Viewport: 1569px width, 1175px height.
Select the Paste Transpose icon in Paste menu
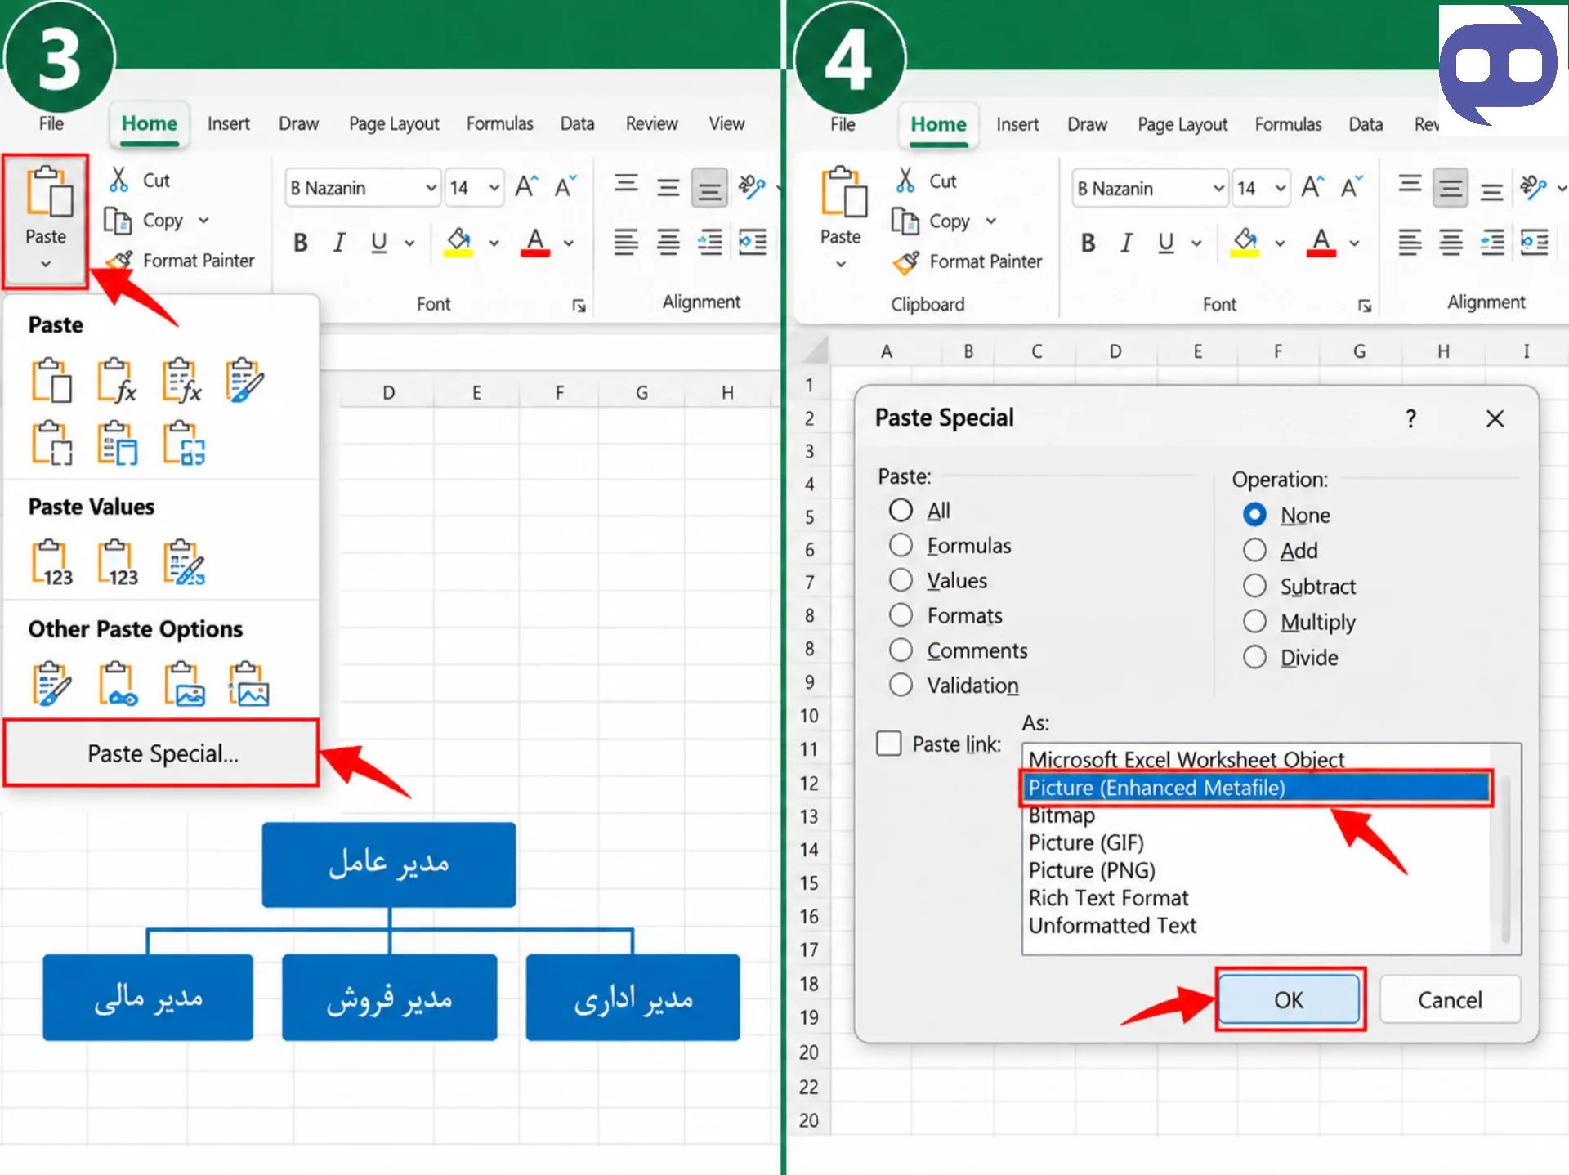[x=183, y=443]
